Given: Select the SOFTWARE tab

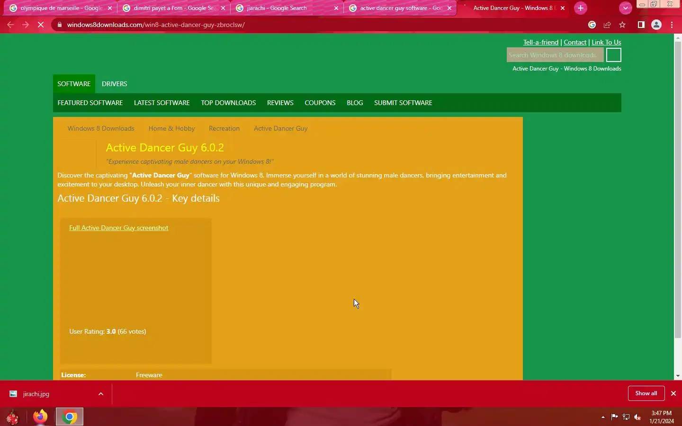Looking at the screenshot, I should pyautogui.click(x=74, y=84).
